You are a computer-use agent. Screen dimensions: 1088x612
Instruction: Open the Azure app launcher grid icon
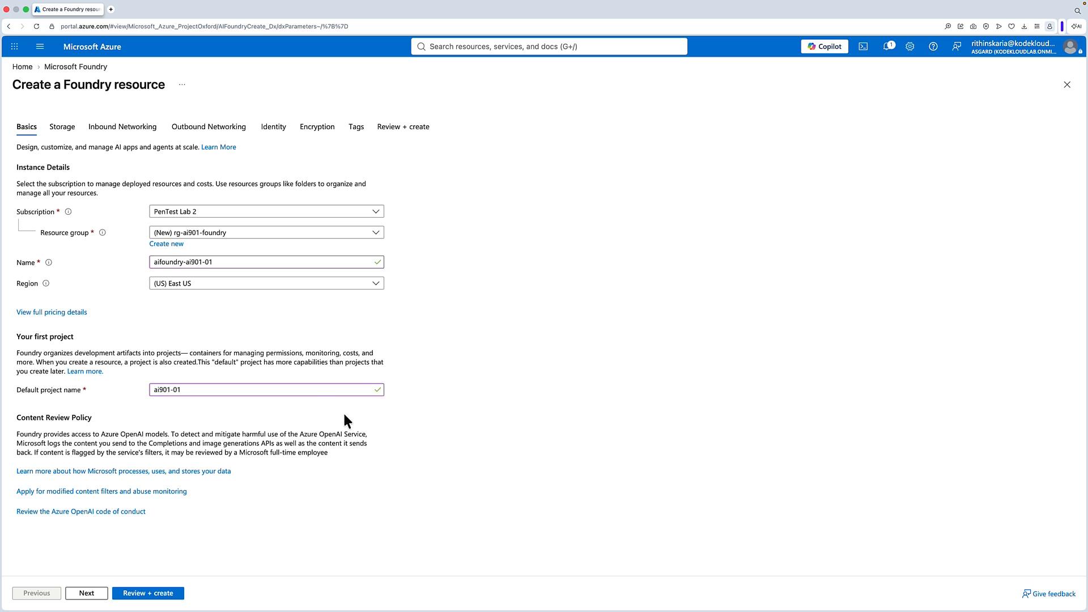click(15, 46)
